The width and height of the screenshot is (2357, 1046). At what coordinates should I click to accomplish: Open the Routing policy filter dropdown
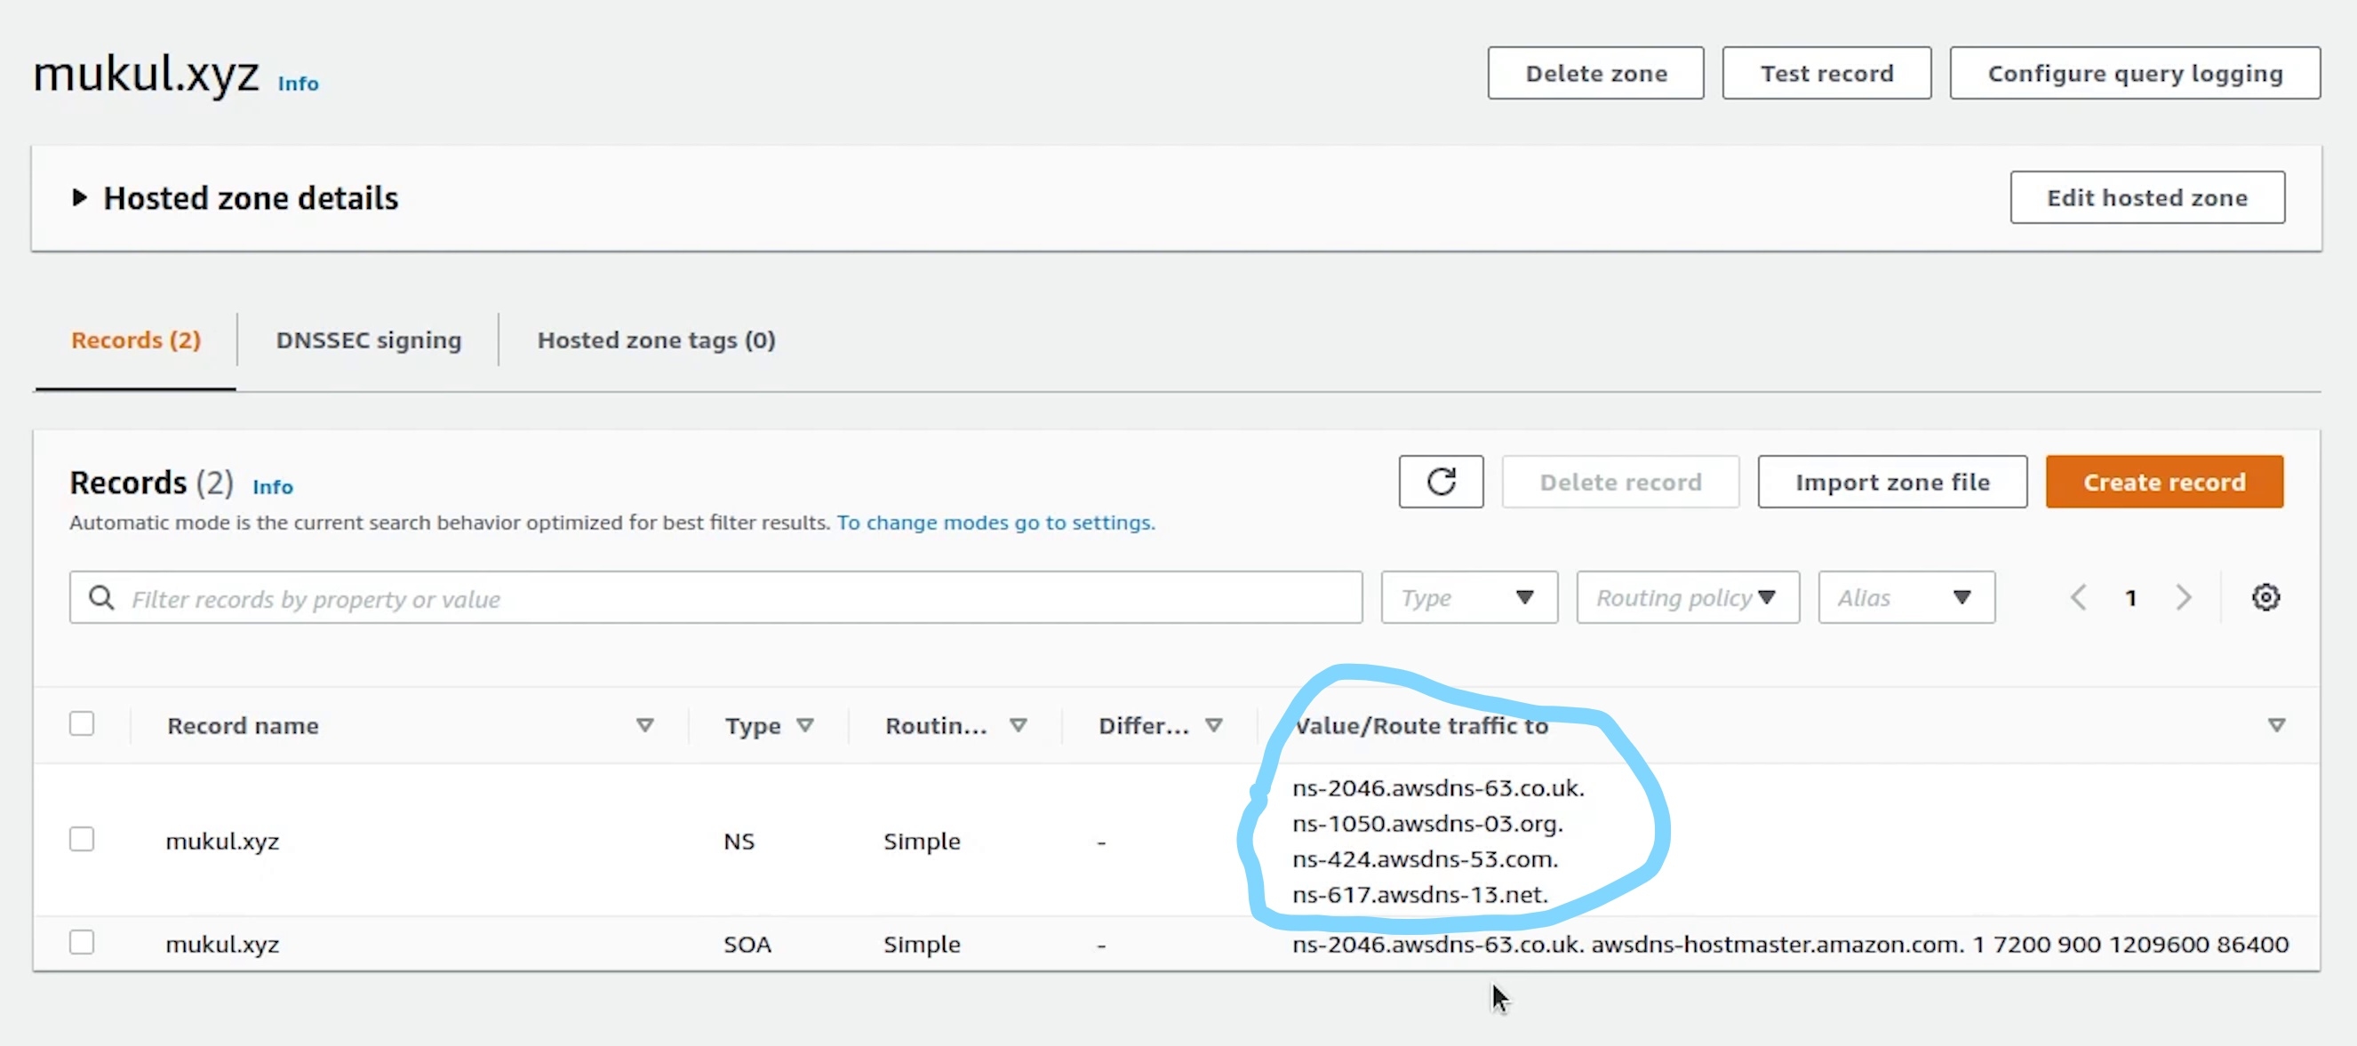[x=1686, y=597]
